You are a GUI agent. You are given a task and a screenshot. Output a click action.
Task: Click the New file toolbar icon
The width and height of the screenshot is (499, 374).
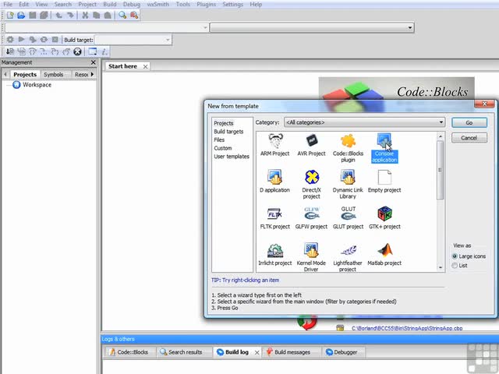click(10, 15)
